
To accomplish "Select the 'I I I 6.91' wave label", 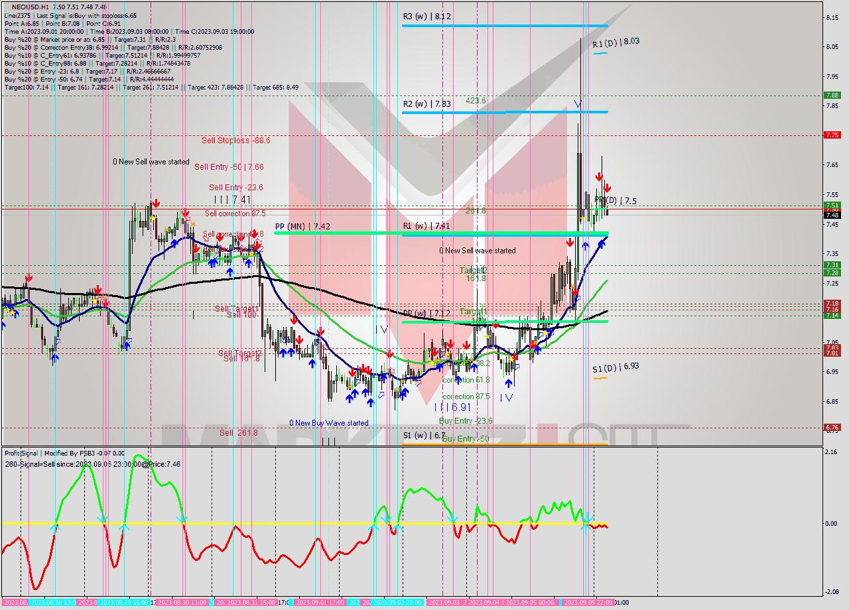I will point(452,407).
